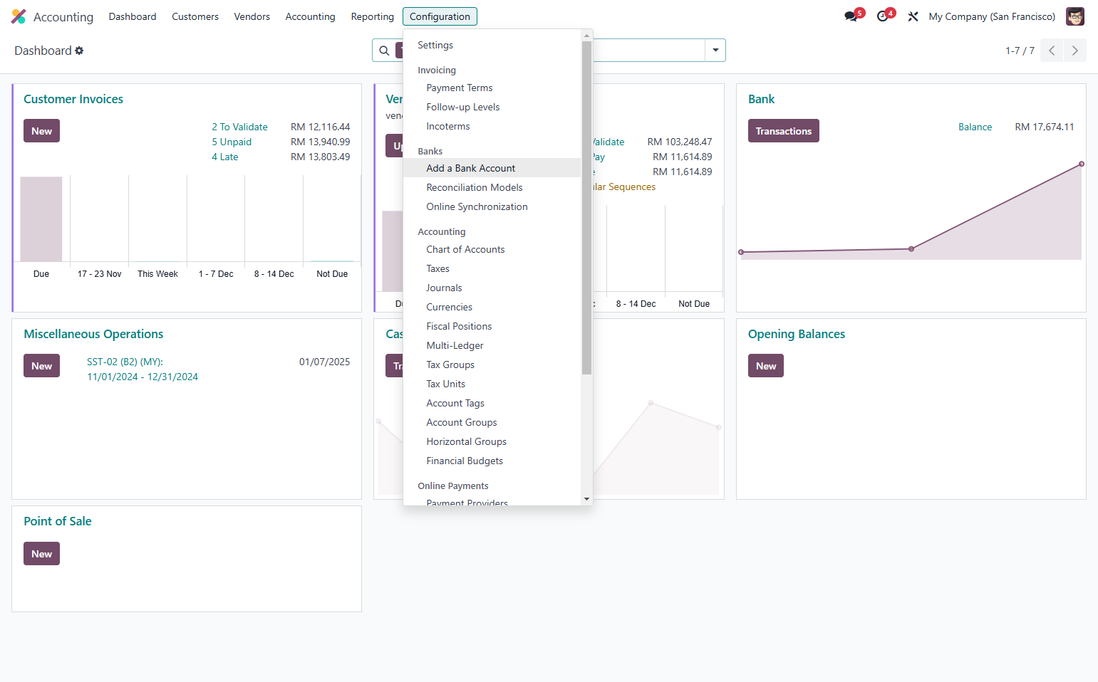Click New button in Point of Sale
1098x682 pixels.
click(x=41, y=554)
